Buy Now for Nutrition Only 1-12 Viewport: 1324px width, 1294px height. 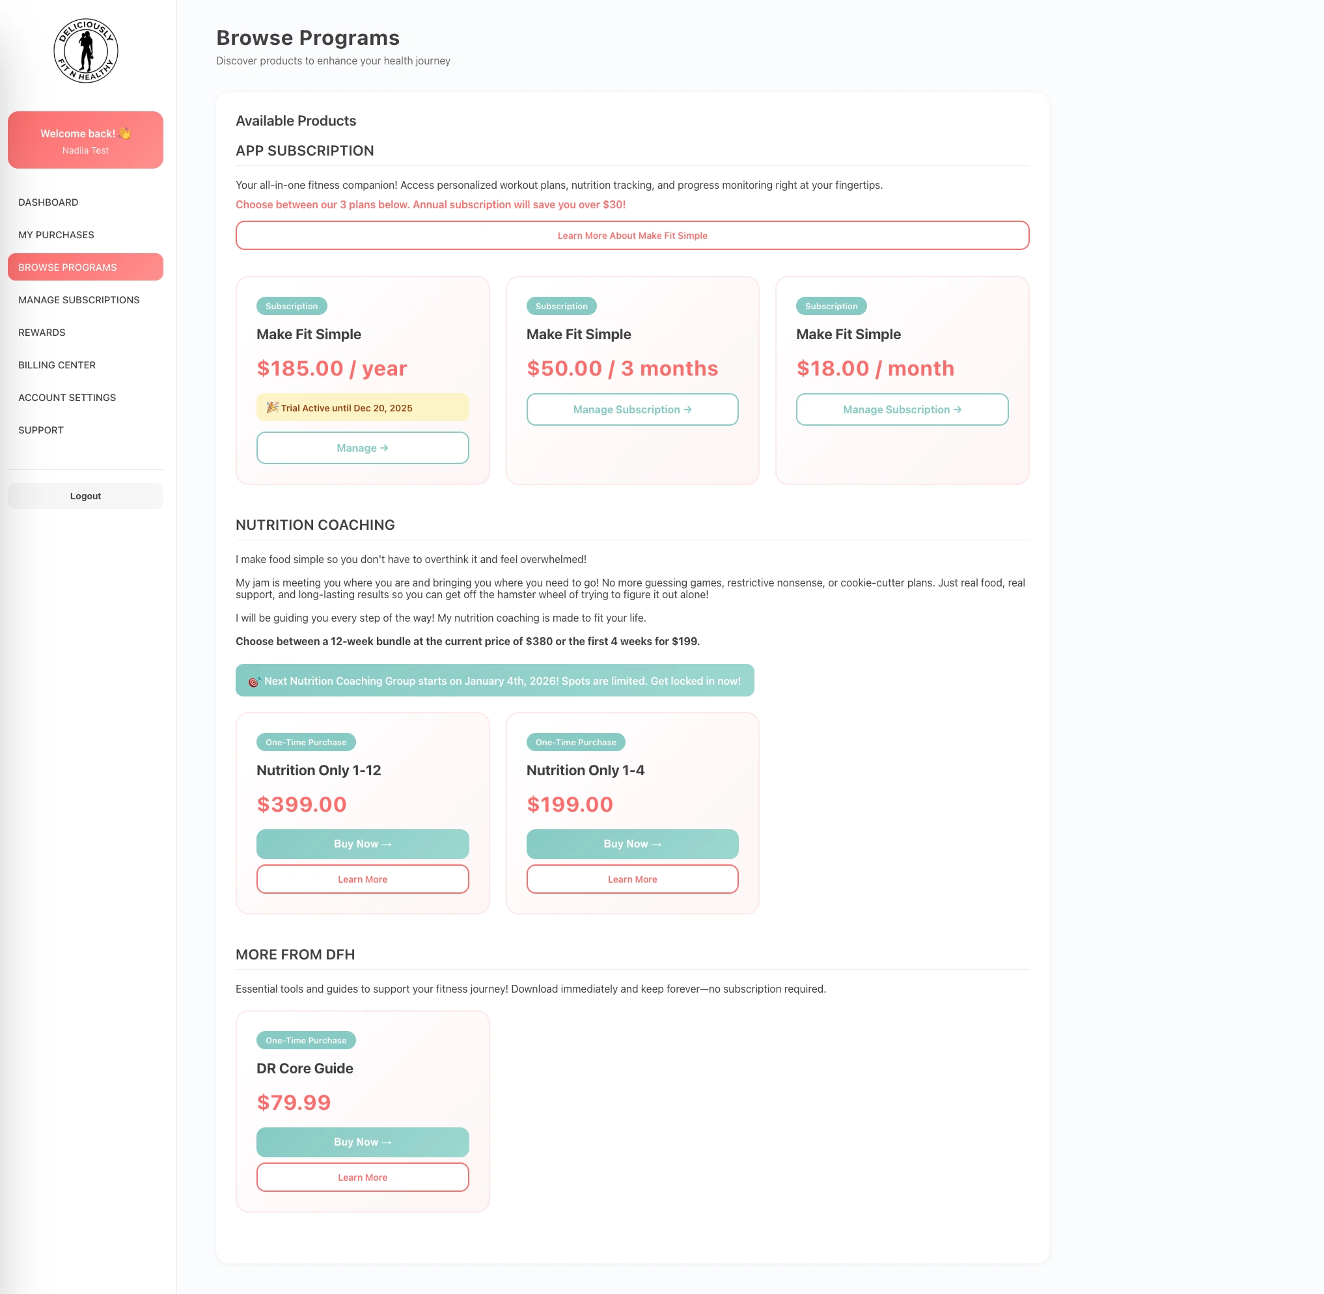363,844
